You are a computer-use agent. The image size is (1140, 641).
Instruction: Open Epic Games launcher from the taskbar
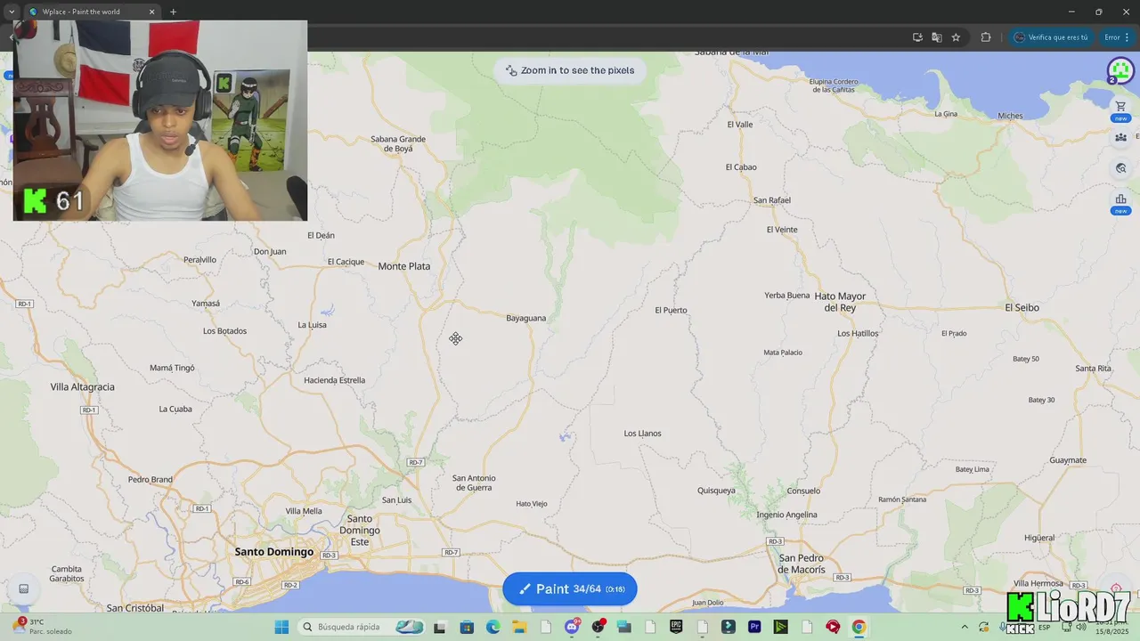point(676,627)
